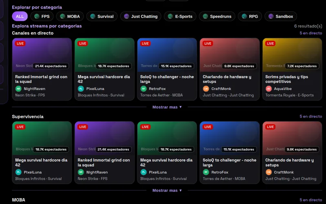Viewport: 326px width, 204px height.
Task: Open the purple Neon Strike thumbnail in Canales en directo
Action: (x=42, y=55)
